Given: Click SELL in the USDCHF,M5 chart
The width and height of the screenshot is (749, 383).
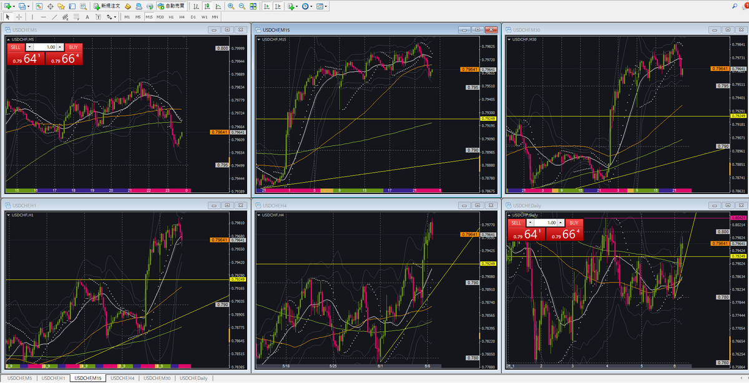Looking at the screenshot, I should [15, 47].
